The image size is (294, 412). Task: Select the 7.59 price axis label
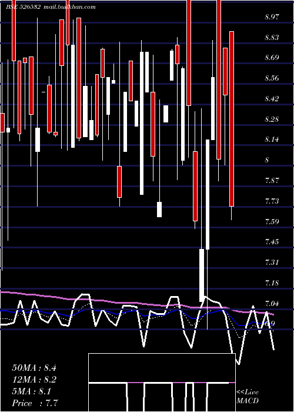coord(272,221)
